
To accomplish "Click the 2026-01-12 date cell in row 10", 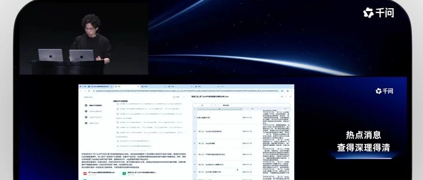I will (x=252, y=155).
